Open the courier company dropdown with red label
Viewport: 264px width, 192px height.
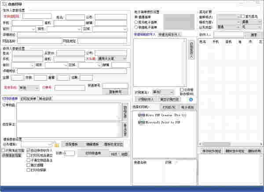(x=29, y=88)
